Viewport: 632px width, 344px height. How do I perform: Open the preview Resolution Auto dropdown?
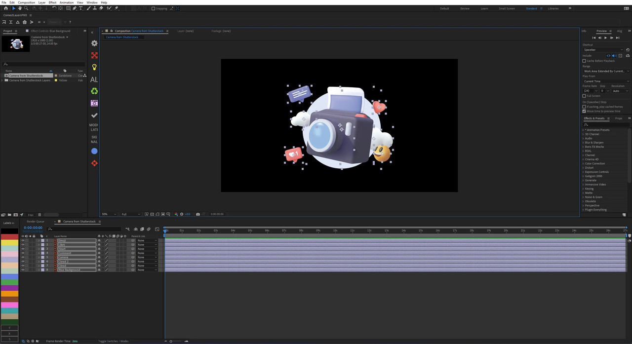coord(621,91)
